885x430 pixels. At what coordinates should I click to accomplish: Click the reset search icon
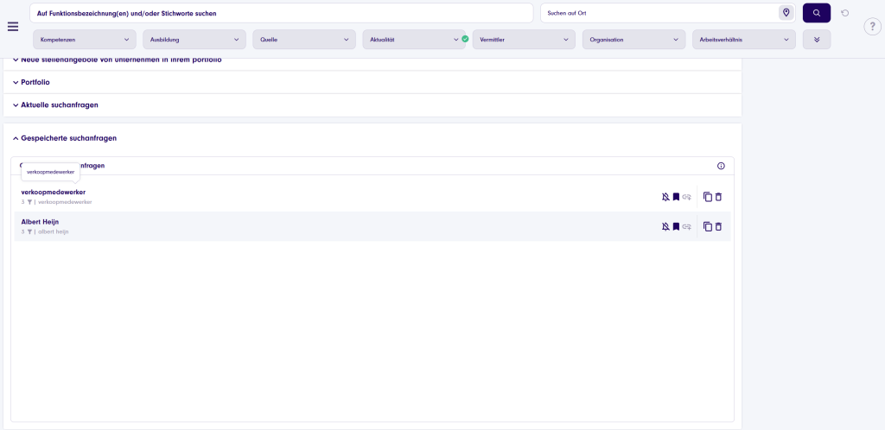point(844,13)
